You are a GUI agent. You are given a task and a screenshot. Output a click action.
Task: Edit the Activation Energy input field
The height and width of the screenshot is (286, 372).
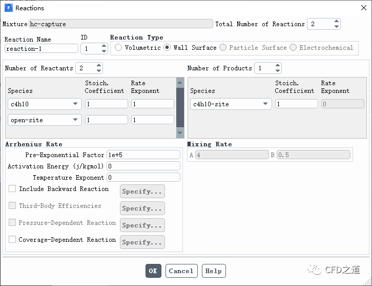143,166
